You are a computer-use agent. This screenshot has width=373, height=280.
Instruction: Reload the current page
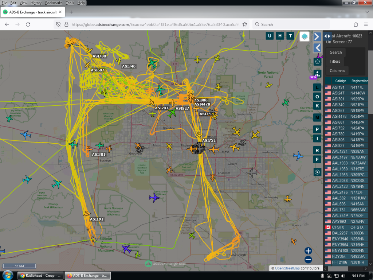28,24
